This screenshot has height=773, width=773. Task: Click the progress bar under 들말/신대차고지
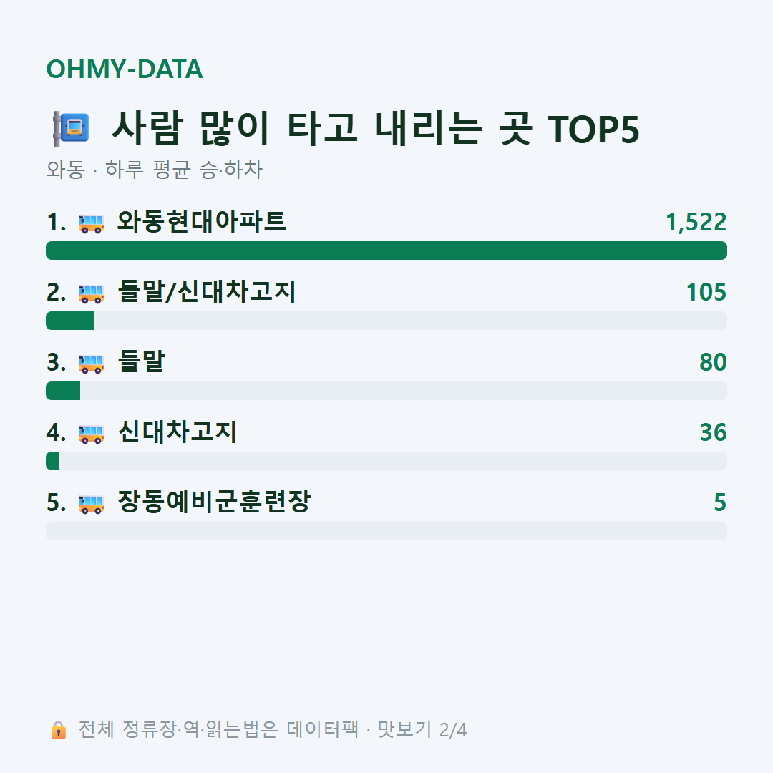coord(386,321)
